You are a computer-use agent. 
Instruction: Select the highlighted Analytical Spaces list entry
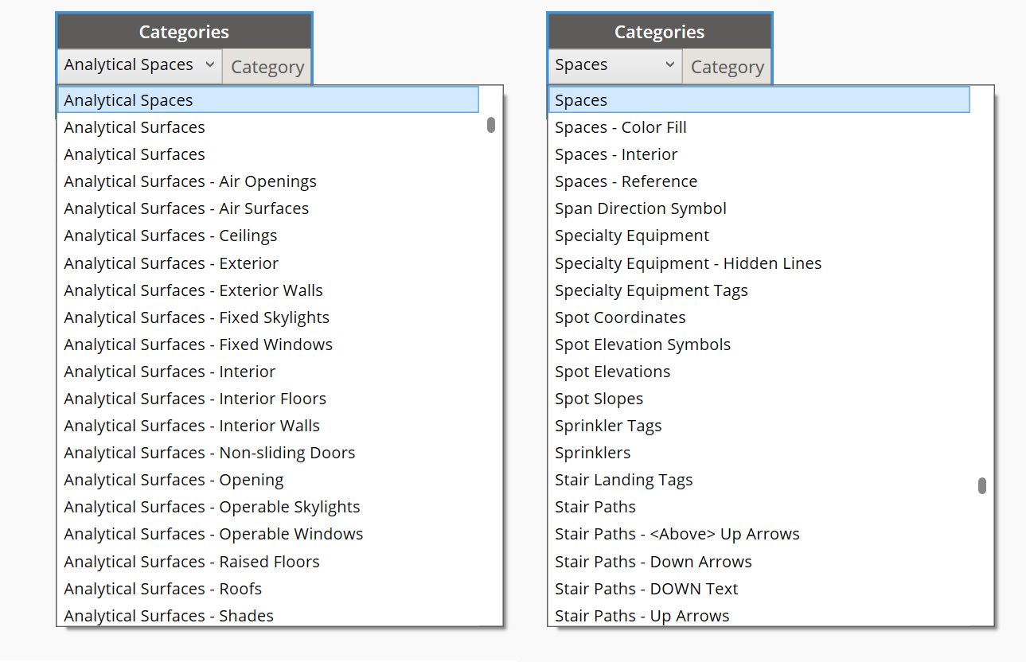point(268,100)
